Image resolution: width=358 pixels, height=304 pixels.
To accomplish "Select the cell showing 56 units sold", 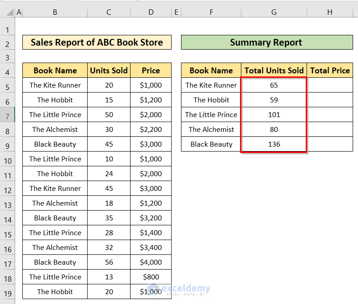I will click(109, 262).
